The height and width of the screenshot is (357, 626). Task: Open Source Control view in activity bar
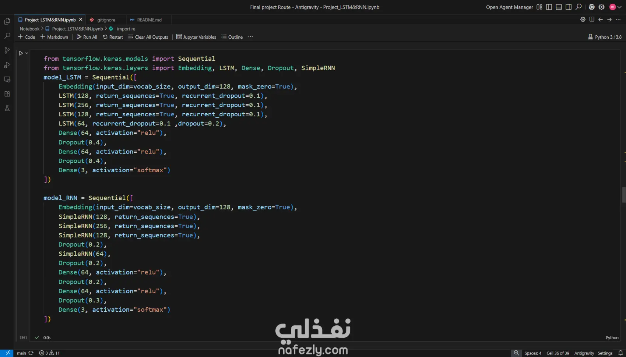[7, 50]
